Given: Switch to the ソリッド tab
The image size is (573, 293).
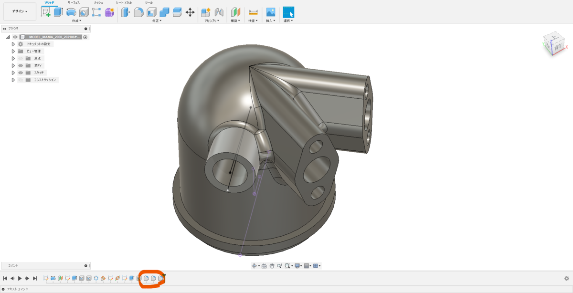Looking at the screenshot, I should coord(49,2).
